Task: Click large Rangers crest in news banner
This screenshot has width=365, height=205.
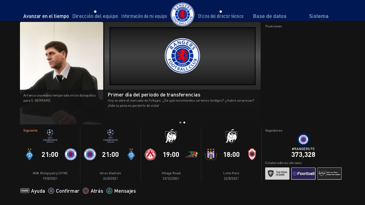Action: (182, 56)
